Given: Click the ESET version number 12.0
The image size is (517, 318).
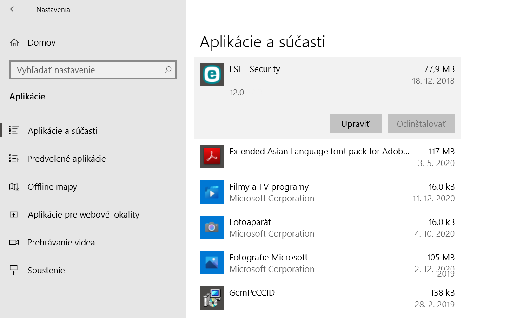Looking at the screenshot, I should pyautogui.click(x=237, y=93).
